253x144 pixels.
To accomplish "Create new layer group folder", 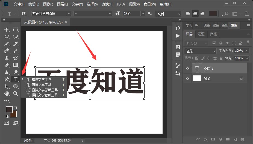I will click(228, 139).
